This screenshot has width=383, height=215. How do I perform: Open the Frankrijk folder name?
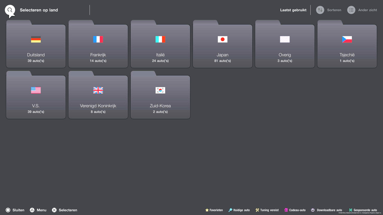pos(98,55)
